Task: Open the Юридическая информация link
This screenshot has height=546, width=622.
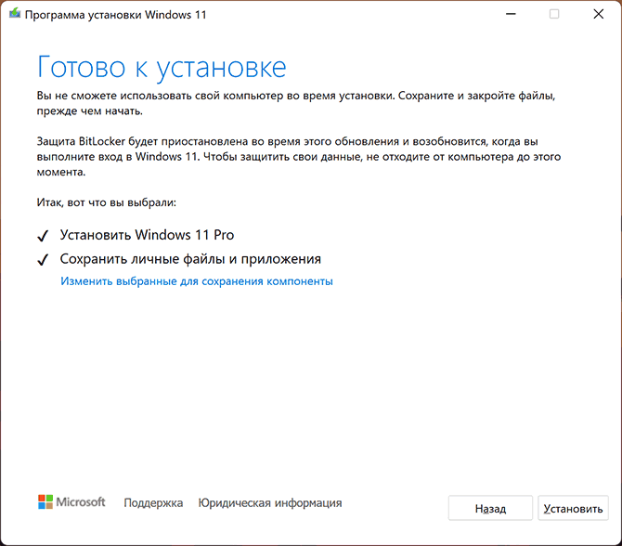Action: (x=270, y=502)
